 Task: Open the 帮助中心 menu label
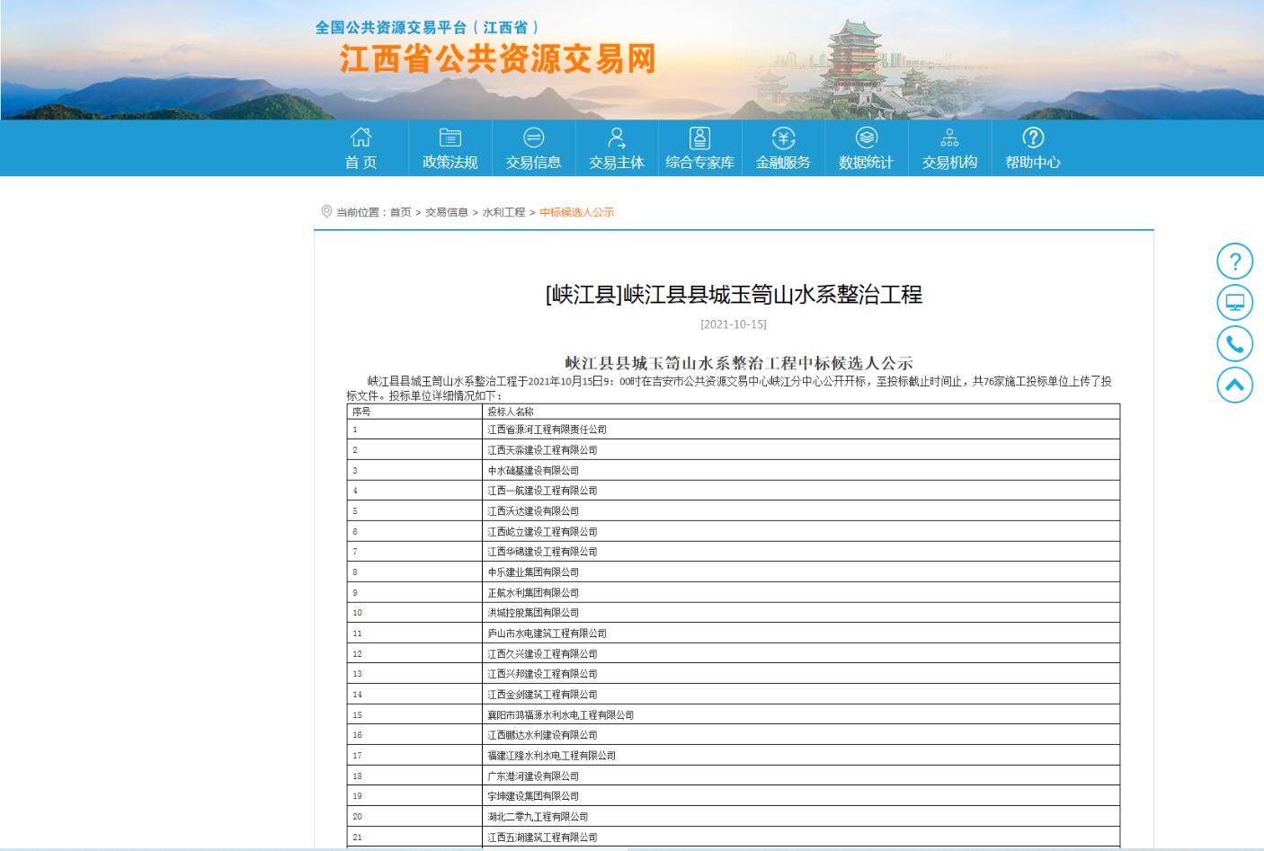pyautogui.click(x=1033, y=163)
